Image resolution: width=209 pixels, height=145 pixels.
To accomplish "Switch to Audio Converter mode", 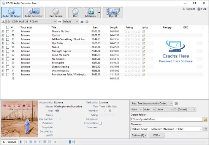I will pos(33,13).
